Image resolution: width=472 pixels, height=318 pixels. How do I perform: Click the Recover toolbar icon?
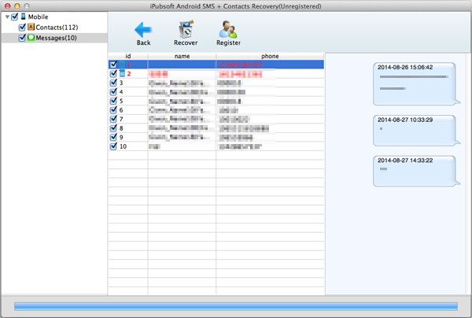point(186,29)
